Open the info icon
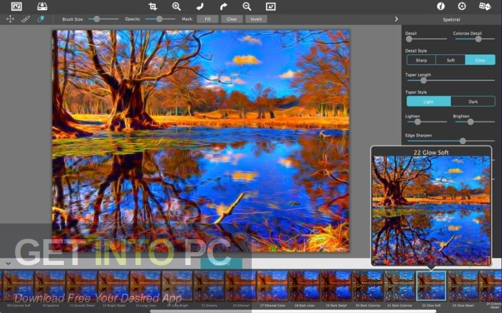Viewport: 502px width, 313px height. tap(441, 6)
